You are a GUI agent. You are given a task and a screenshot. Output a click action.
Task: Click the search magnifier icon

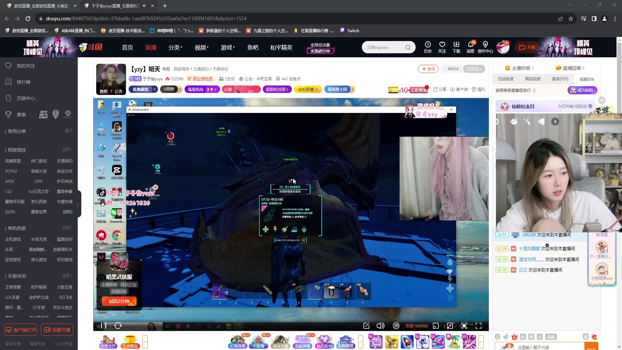click(x=408, y=47)
